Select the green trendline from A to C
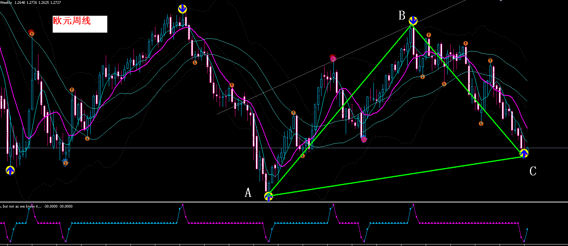The height and width of the screenshot is (246, 568). point(396,176)
